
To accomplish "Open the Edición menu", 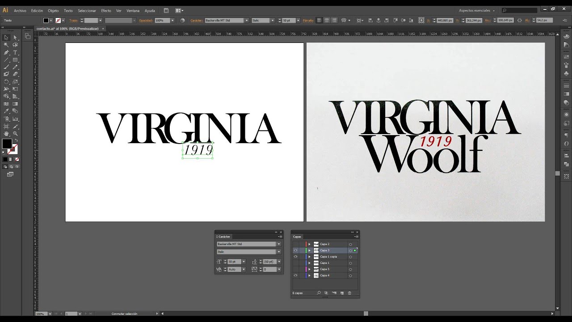I will [x=37, y=11].
